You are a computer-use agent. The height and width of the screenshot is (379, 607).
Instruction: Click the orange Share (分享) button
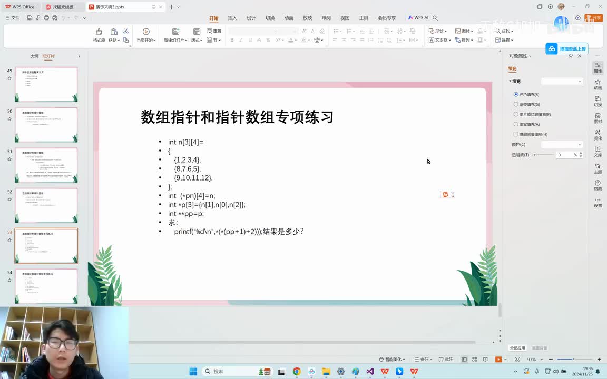click(594, 18)
